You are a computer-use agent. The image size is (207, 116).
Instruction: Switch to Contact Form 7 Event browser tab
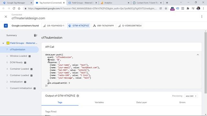click(x=147, y=3)
